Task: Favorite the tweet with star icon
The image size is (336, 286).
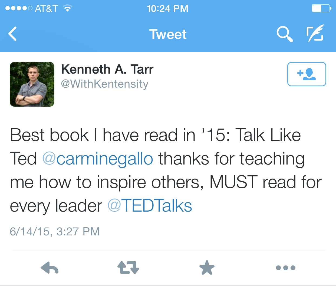Action: pos(207,268)
